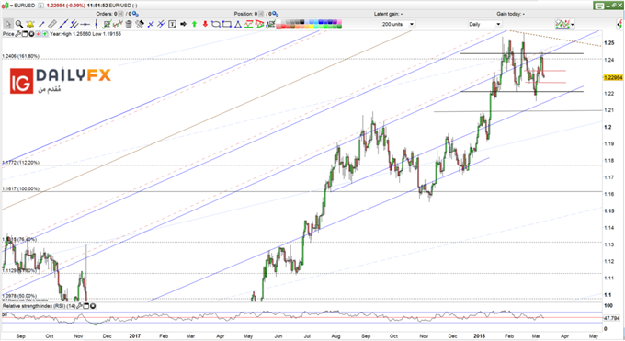Click the yellow 1.22954 price tag
This screenshot has width=625, height=341.
(613, 77)
